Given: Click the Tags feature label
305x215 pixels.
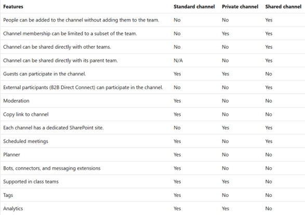Looking at the screenshot, I should tap(8, 195).
